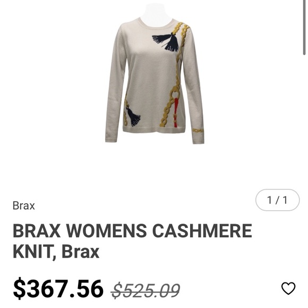Screen dimensions: 308x308
Task: Add sweater to wishlist with heart icon
Action: click(288, 288)
